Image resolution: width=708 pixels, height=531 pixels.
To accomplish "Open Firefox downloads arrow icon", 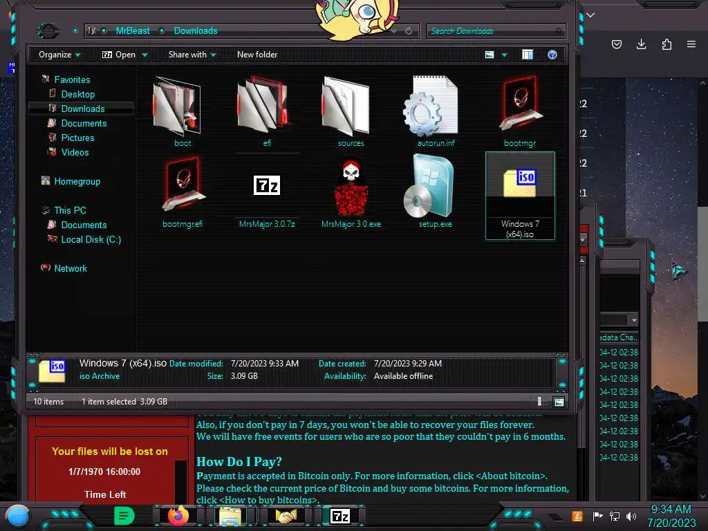I will (641, 44).
